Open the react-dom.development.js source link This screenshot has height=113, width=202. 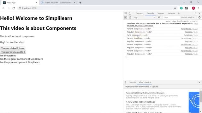[182, 21]
